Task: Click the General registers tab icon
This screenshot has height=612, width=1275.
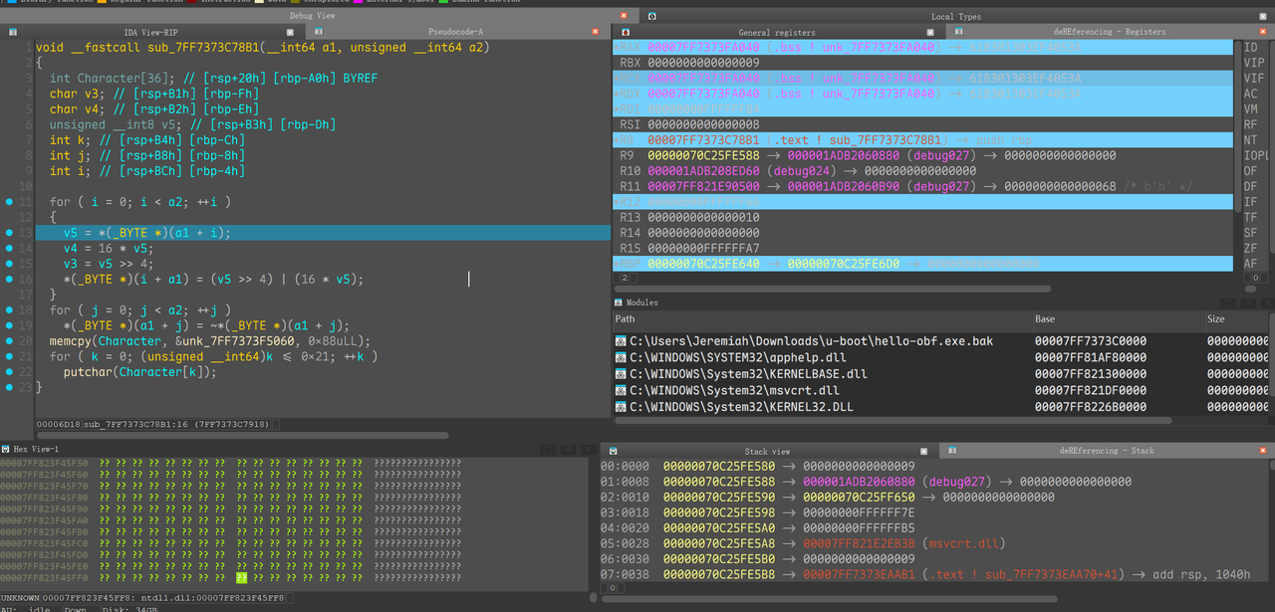Action: tap(626, 33)
